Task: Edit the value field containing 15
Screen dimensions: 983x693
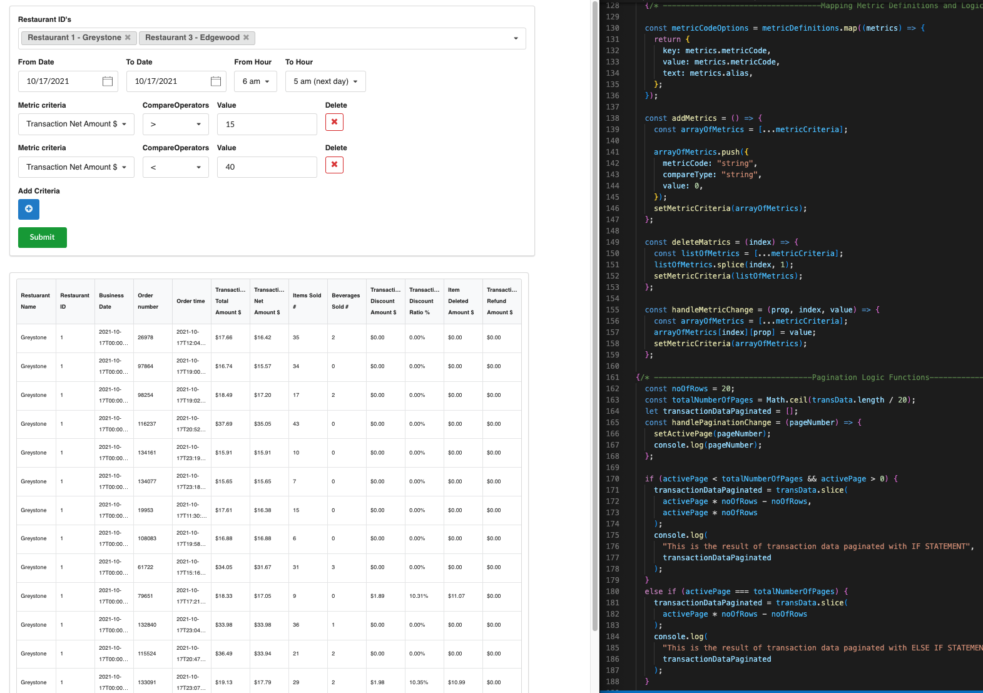Action: coord(267,124)
